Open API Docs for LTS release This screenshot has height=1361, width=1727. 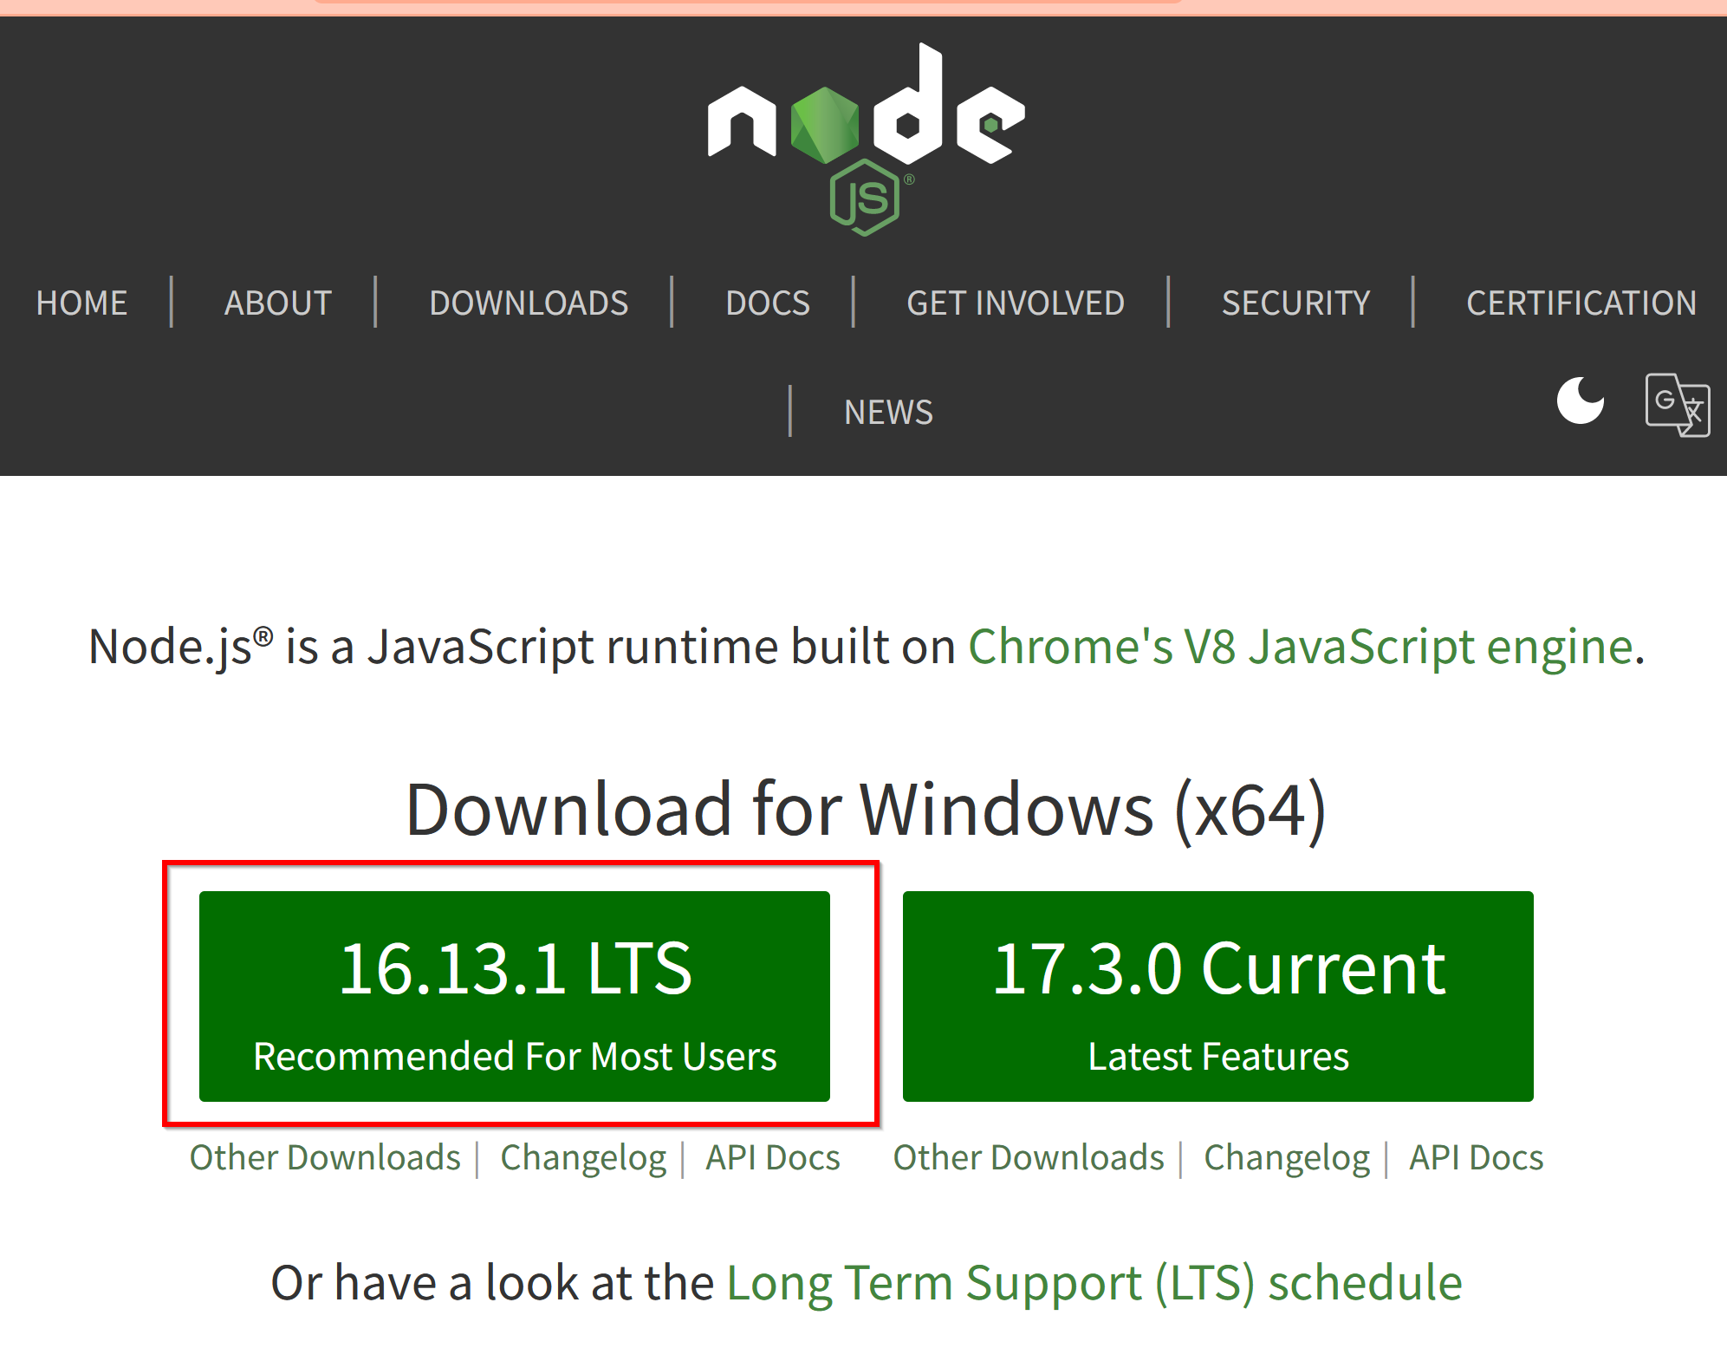773,1157
